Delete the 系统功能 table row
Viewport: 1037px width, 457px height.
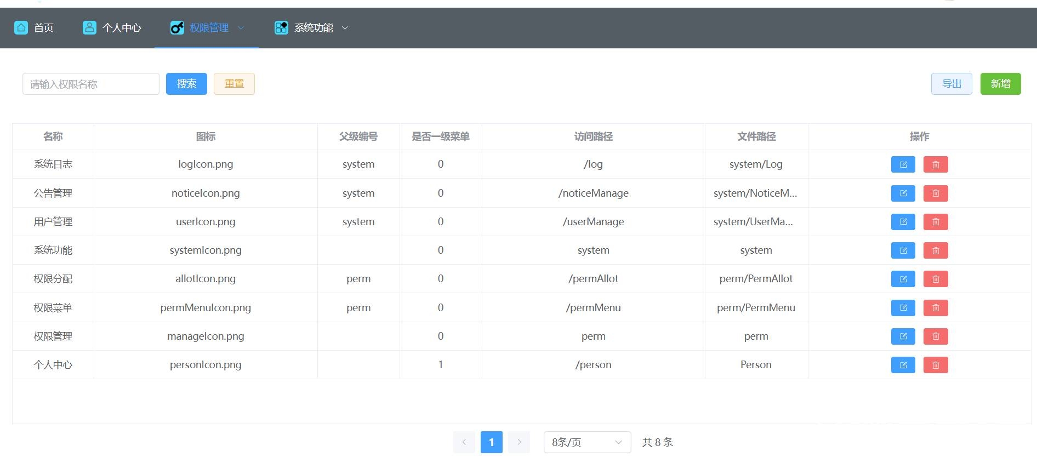(936, 250)
